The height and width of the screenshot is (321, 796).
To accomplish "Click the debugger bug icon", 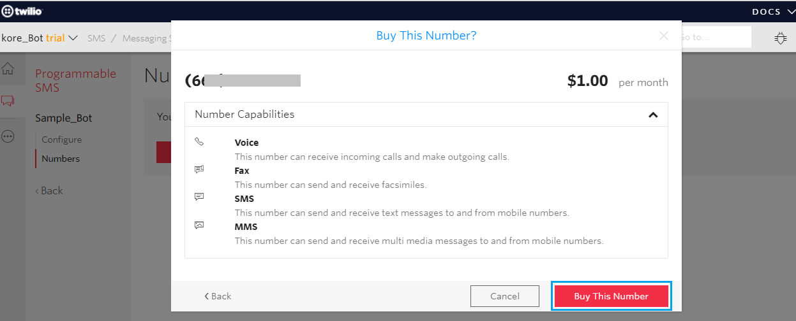I will tap(780, 38).
